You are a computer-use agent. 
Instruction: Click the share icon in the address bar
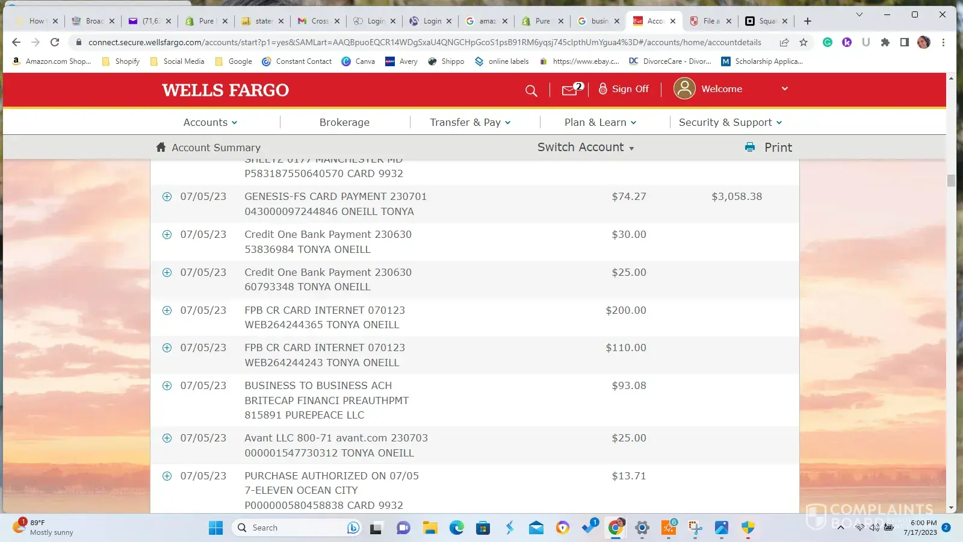(784, 42)
